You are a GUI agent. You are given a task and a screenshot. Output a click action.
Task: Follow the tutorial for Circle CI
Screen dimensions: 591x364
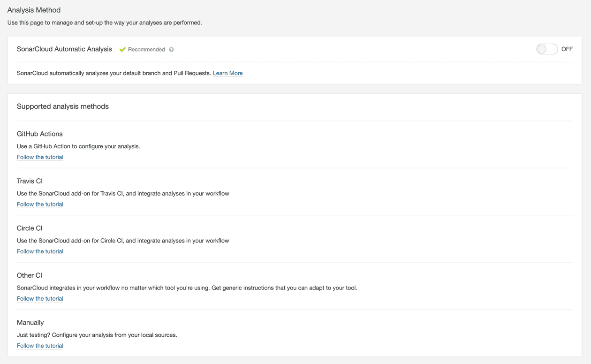click(x=40, y=251)
